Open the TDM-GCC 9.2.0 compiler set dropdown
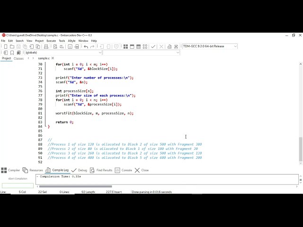This screenshot has height=227, width=303. click(x=210, y=46)
